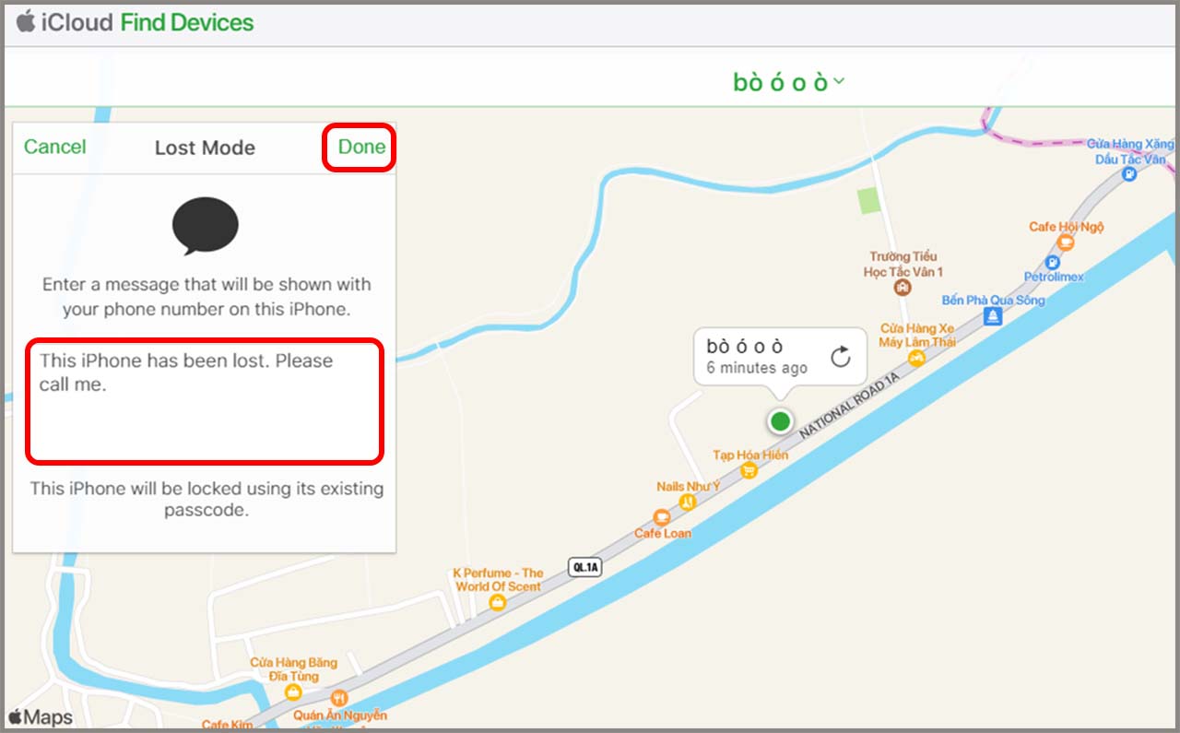The height and width of the screenshot is (733, 1180).
Task: Select the Nails Như Ý marker
Action: (687, 502)
